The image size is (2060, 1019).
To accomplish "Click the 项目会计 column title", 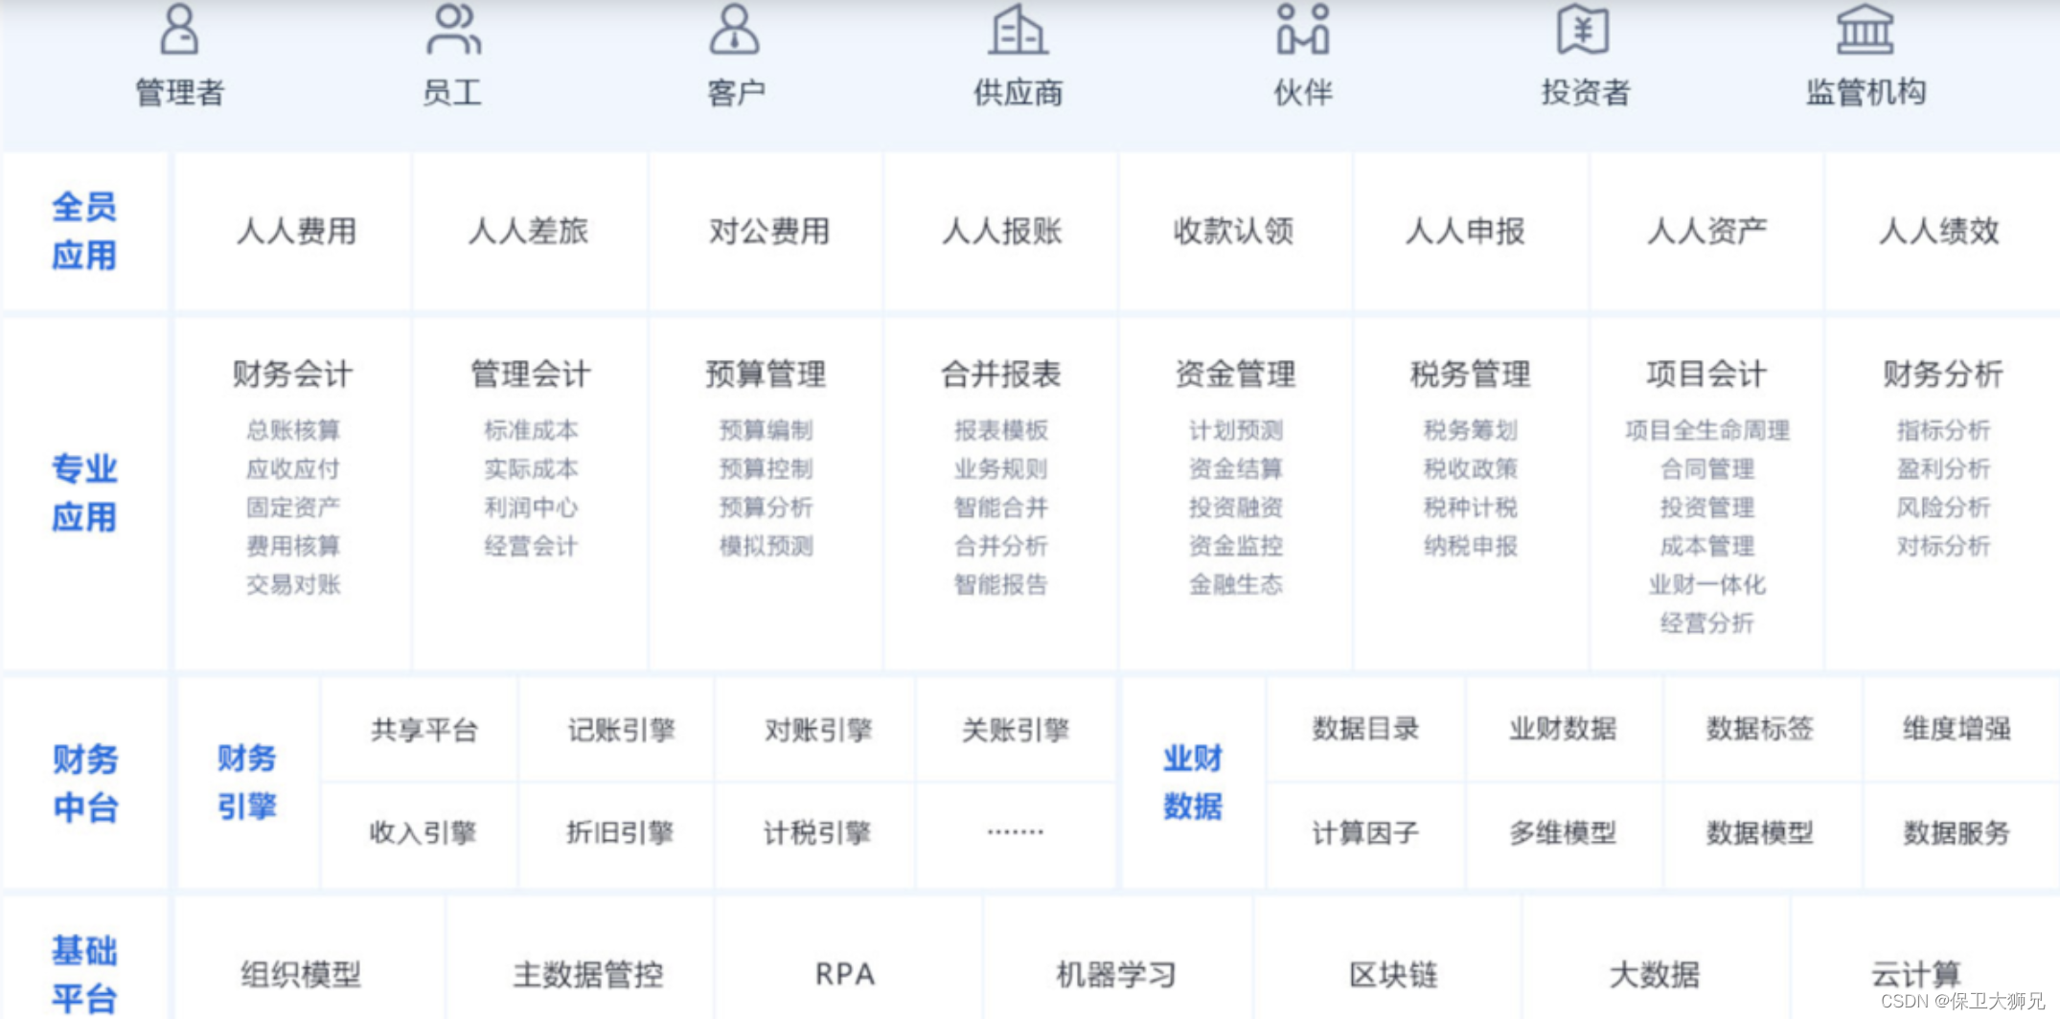I will click(x=1707, y=374).
